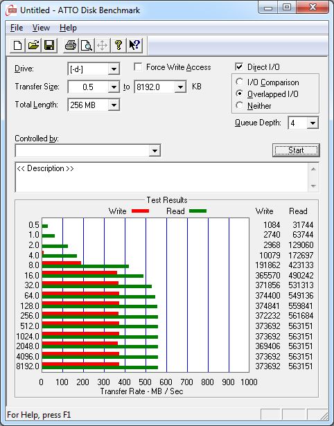Open the View menu
This screenshot has height=426, width=334.
click(x=41, y=28)
